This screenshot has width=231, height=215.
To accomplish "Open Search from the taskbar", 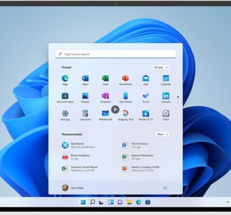I will click(92, 202).
